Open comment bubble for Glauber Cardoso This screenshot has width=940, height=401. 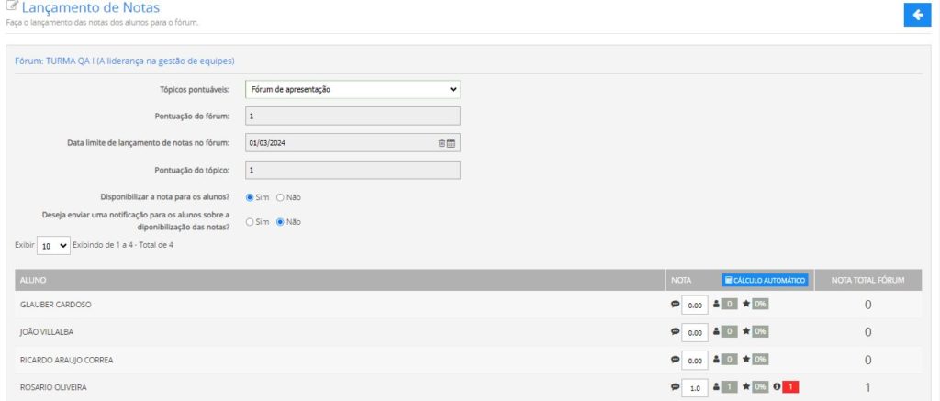tap(676, 304)
